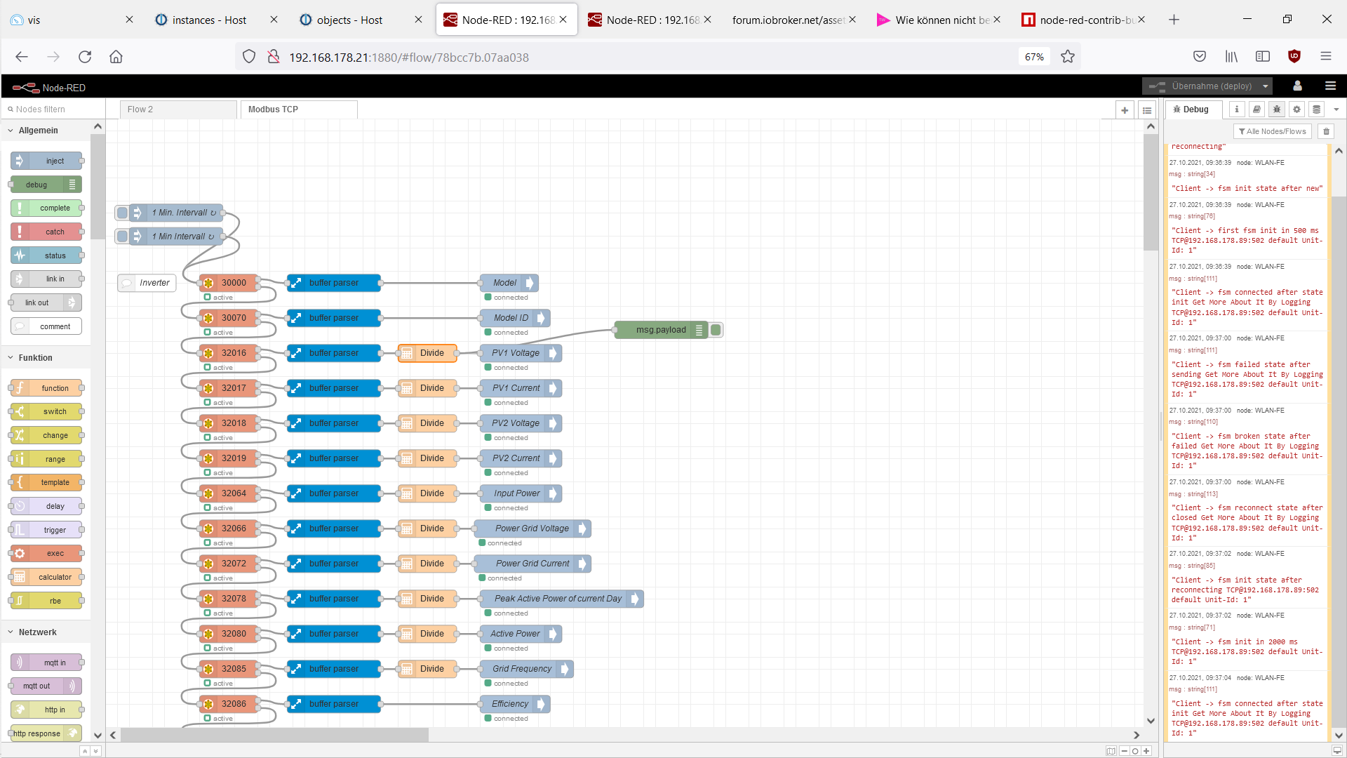Expand all palette categories double-arrow icon
The image size is (1347, 758).
click(x=96, y=751)
